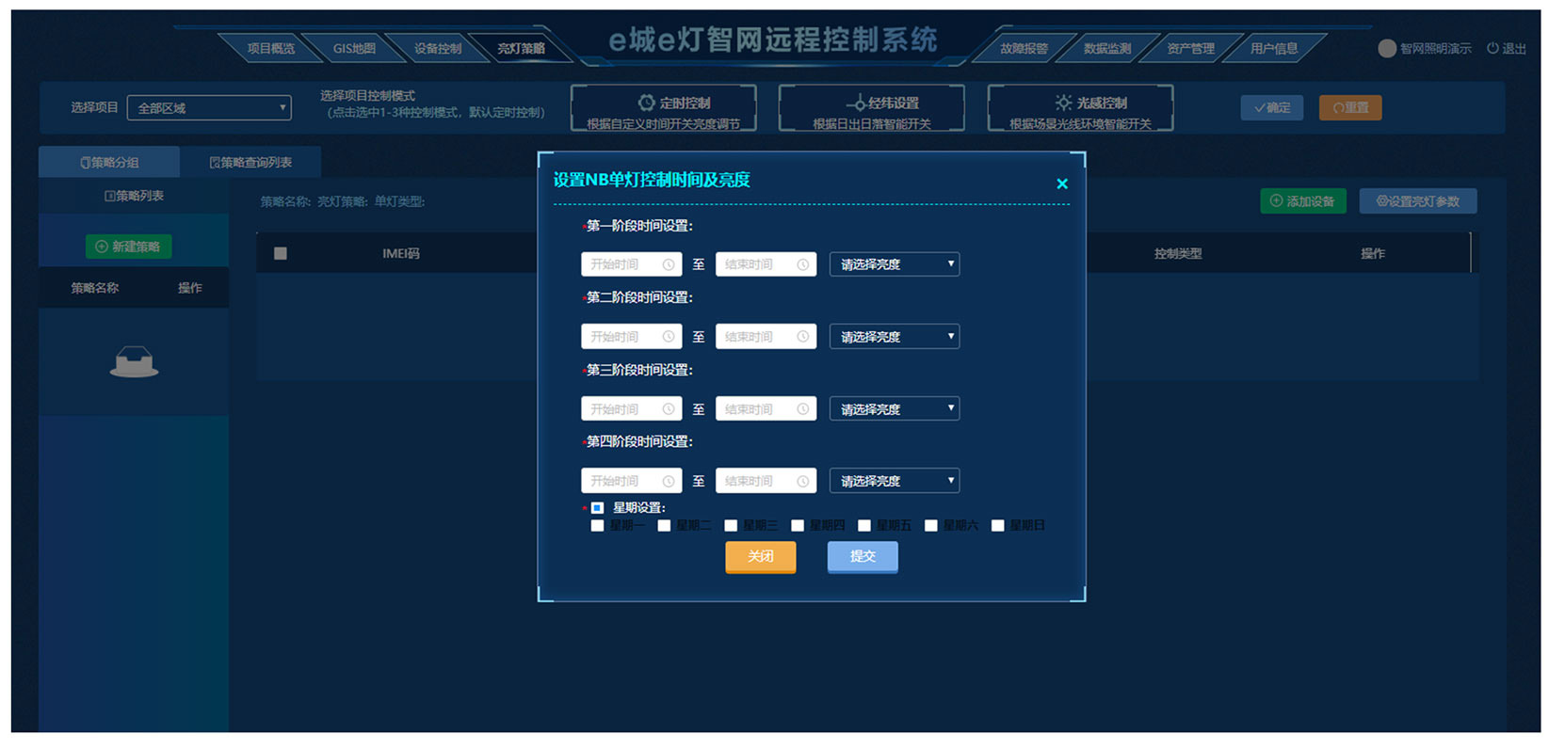The height and width of the screenshot is (749, 1565).
Task: Click the third stage 开始时间 field
Action: [631, 409]
